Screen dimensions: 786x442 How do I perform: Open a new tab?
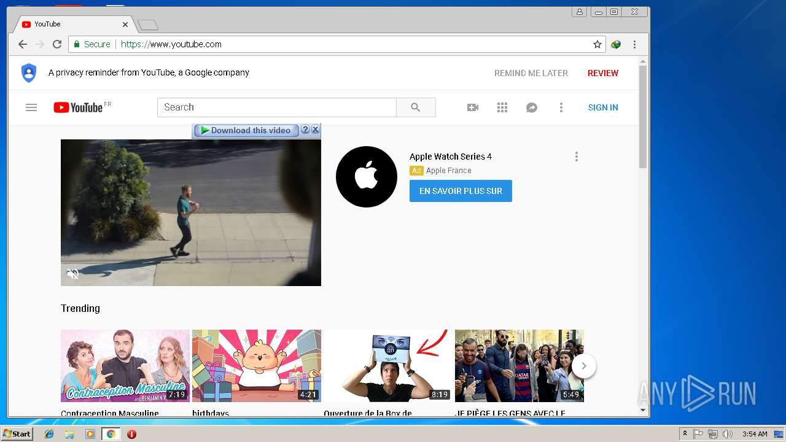pyautogui.click(x=148, y=25)
